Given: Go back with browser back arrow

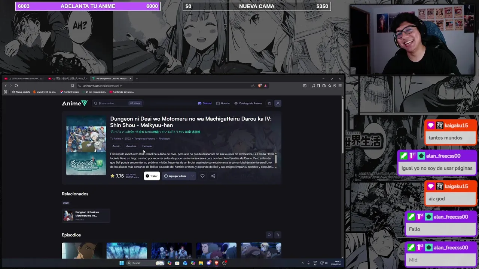Looking at the screenshot, I should [6, 86].
